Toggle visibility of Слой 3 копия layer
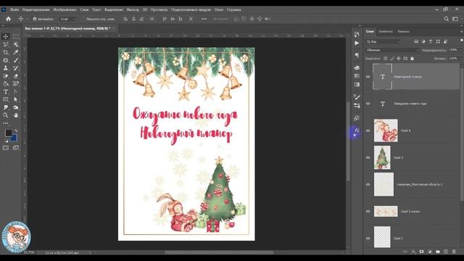This screenshot has height=261, width=464. (368, 211)
